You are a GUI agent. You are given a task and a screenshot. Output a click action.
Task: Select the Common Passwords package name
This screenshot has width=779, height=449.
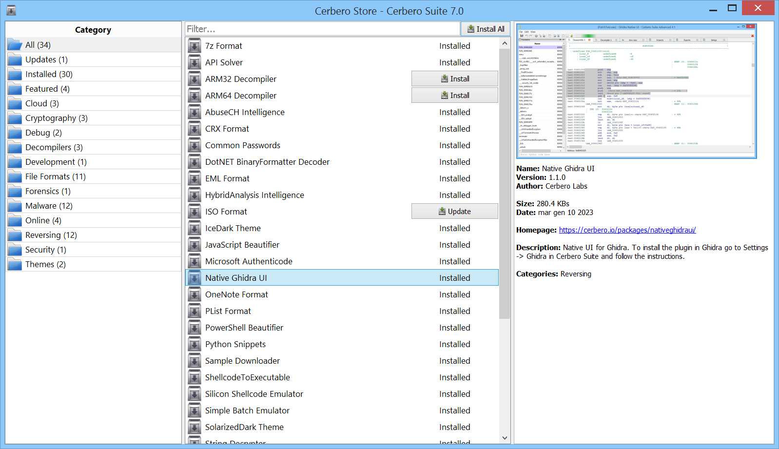243,145
